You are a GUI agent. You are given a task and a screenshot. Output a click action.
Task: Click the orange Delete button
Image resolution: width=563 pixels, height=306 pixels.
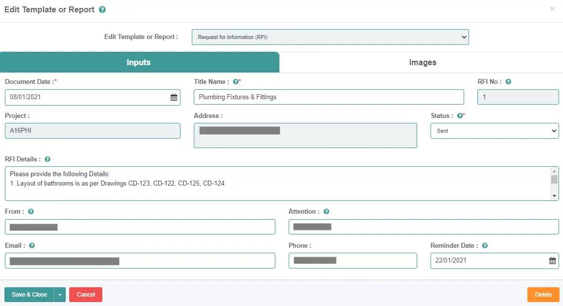point(543,295)
